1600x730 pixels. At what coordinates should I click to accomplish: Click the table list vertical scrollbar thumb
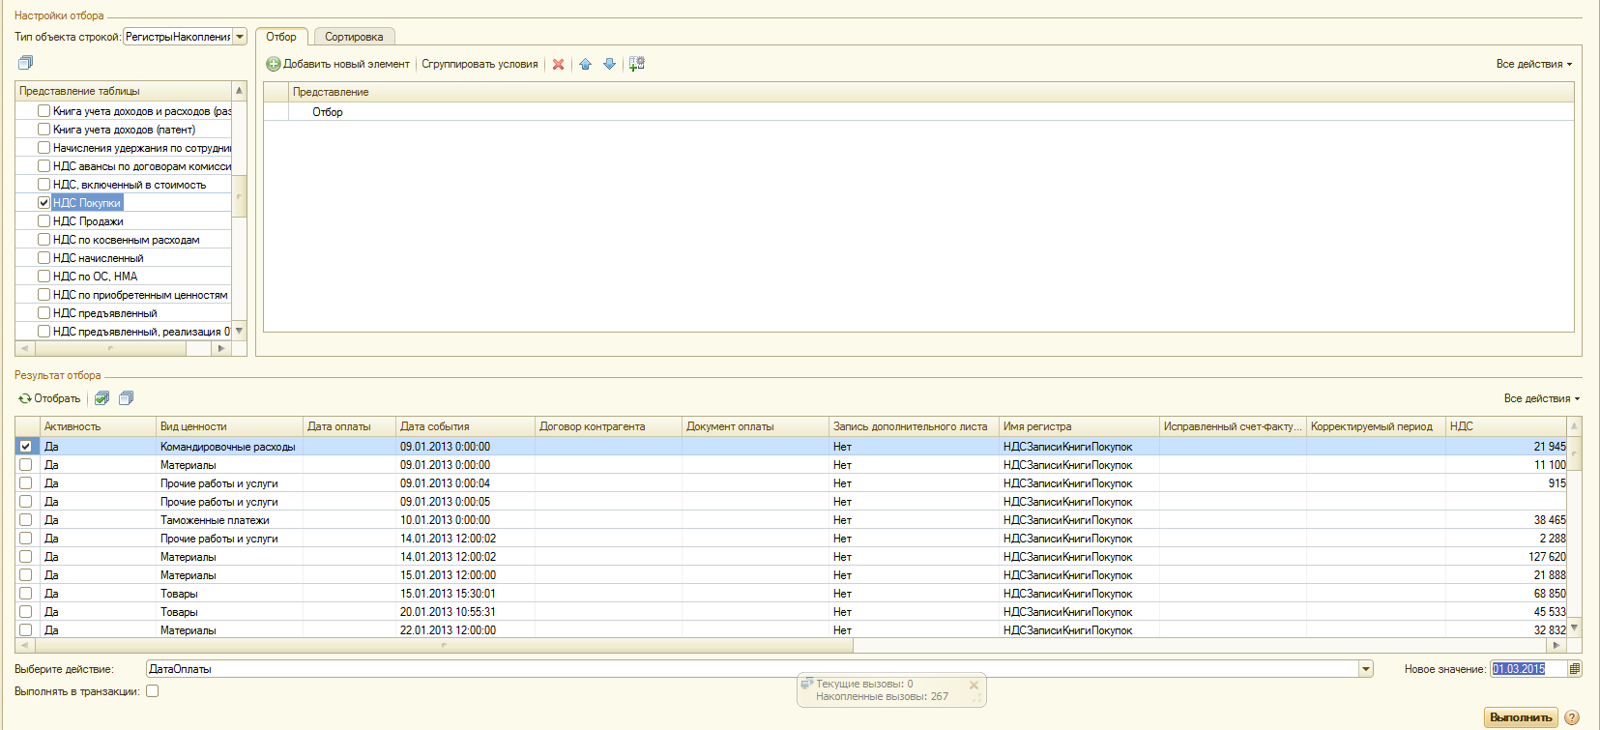tap(239, 196)
